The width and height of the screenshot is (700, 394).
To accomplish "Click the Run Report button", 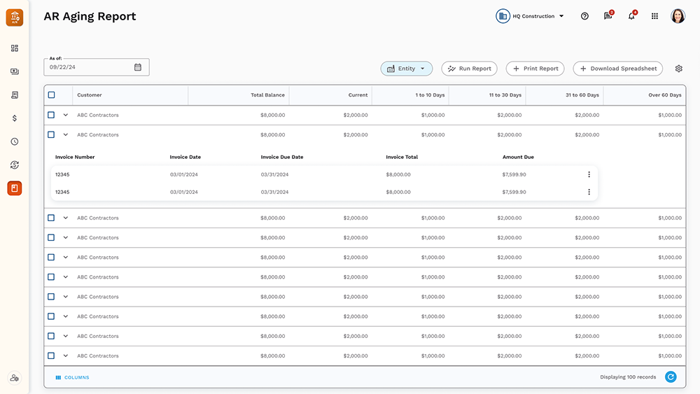I will pyautogui.click(x=469, y=69).
